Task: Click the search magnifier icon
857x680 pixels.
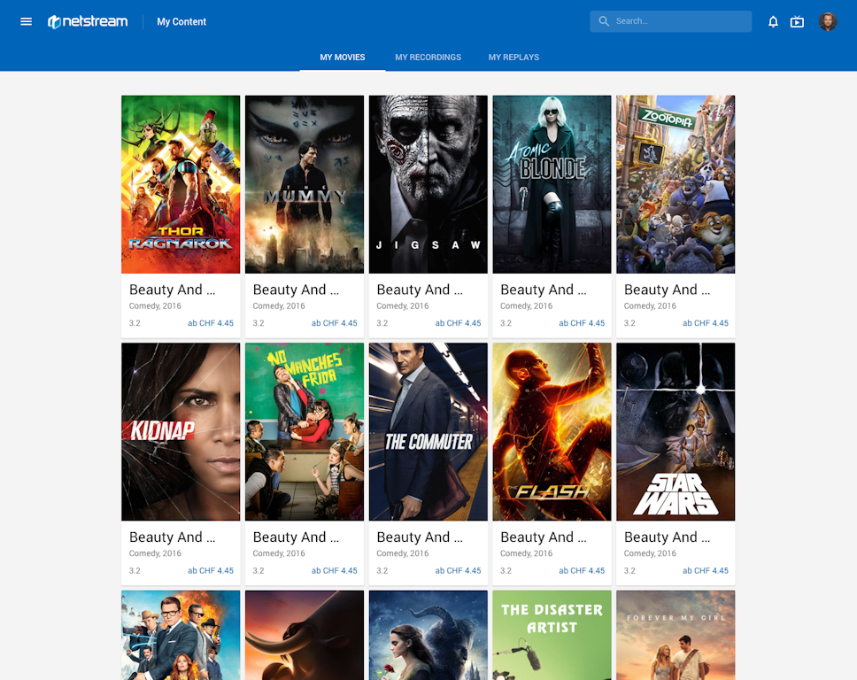Action: 604,20
